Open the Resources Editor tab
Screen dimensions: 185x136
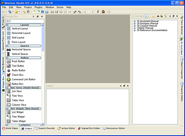[x=114, y=128]
